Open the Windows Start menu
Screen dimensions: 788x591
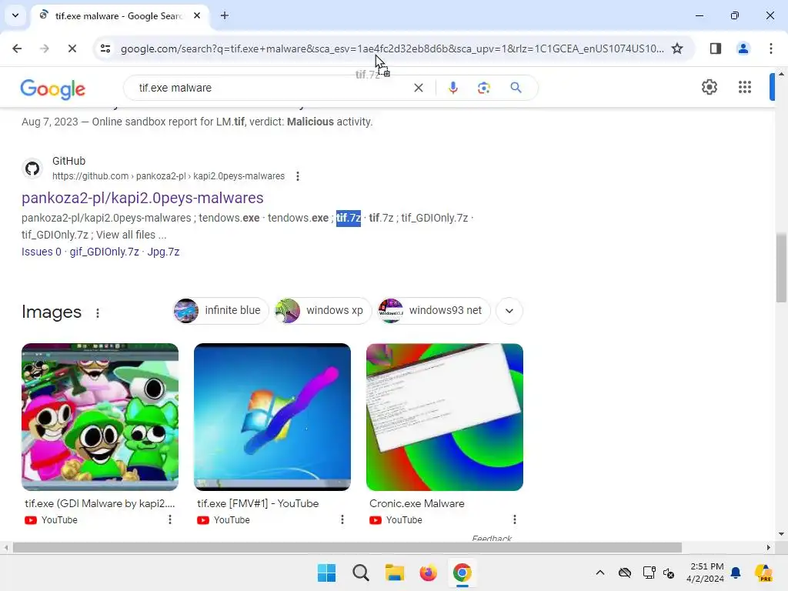coord(326,573)
